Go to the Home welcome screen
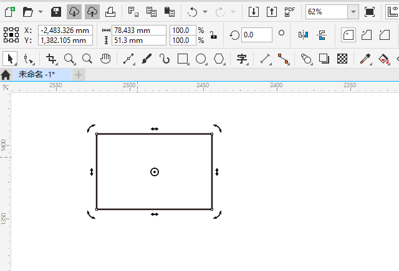Viewport: 399px width, 271px height. 6,75
